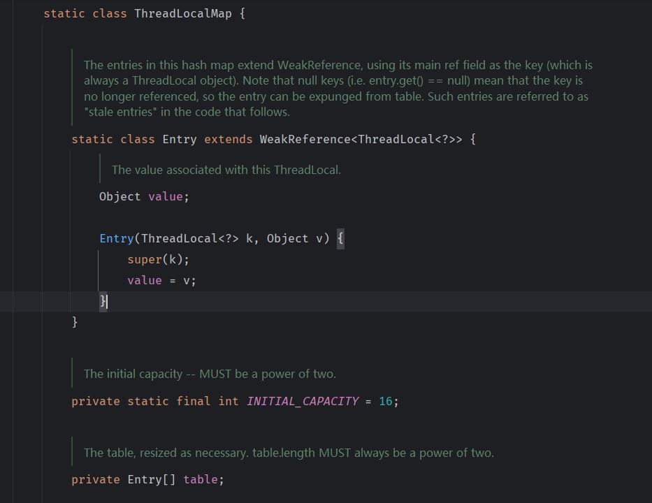The image size is (652, 503).
Task: Click the closing brace on the highlighted caret line
Action: pos(103,301)
